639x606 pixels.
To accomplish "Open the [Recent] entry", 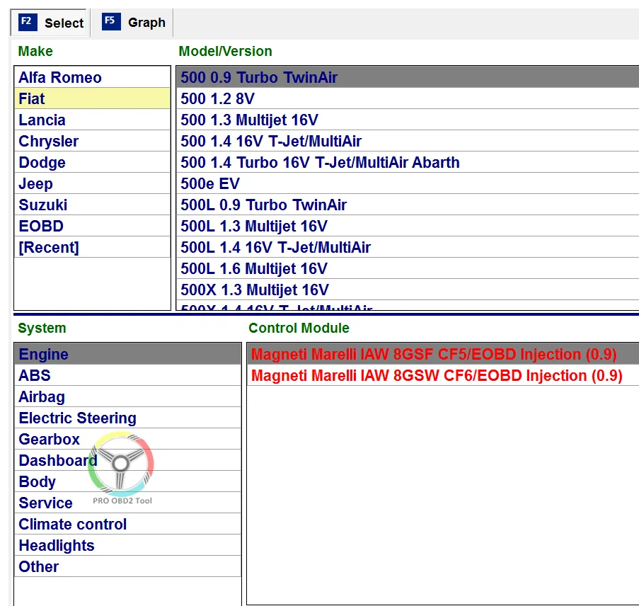I will [92, 247].
